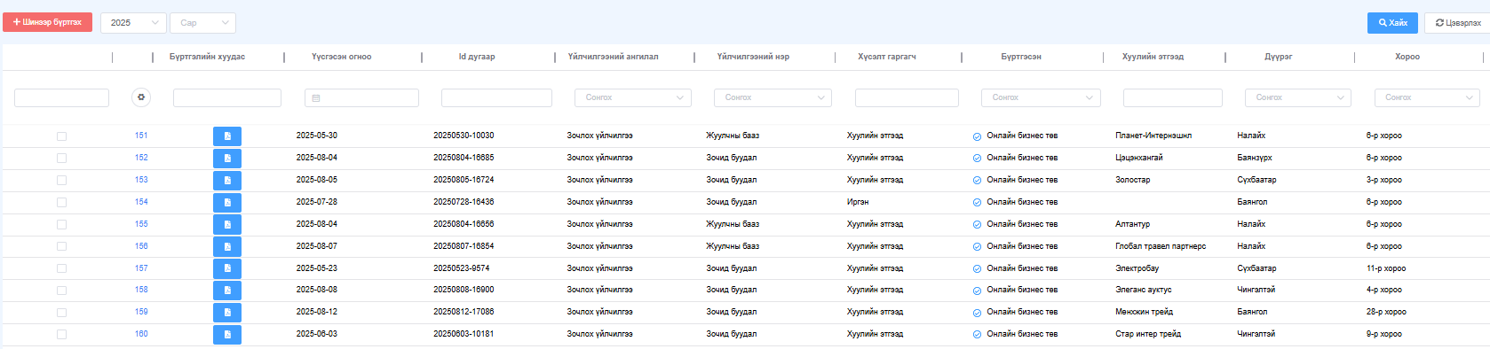Click the Цэвэрлэх clear button
The width and height of the screenshot is (1490, 349).
coord(1457,23)
